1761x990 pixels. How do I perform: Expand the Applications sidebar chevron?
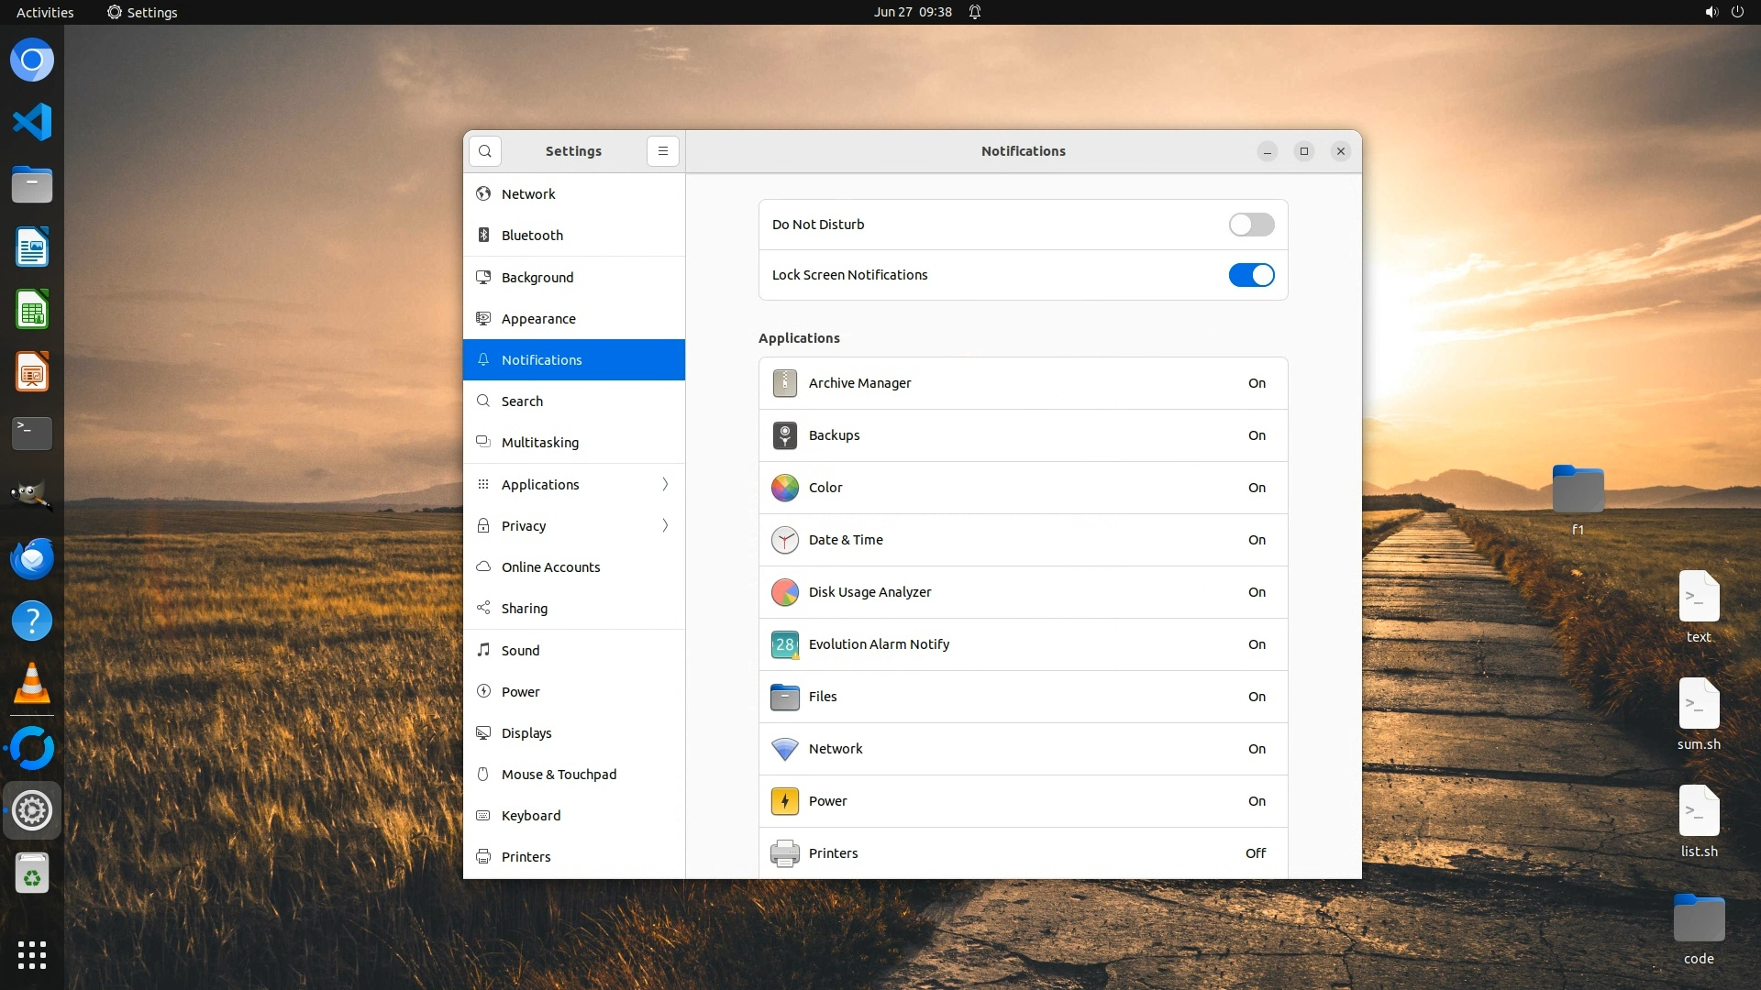tap(665, 484)
